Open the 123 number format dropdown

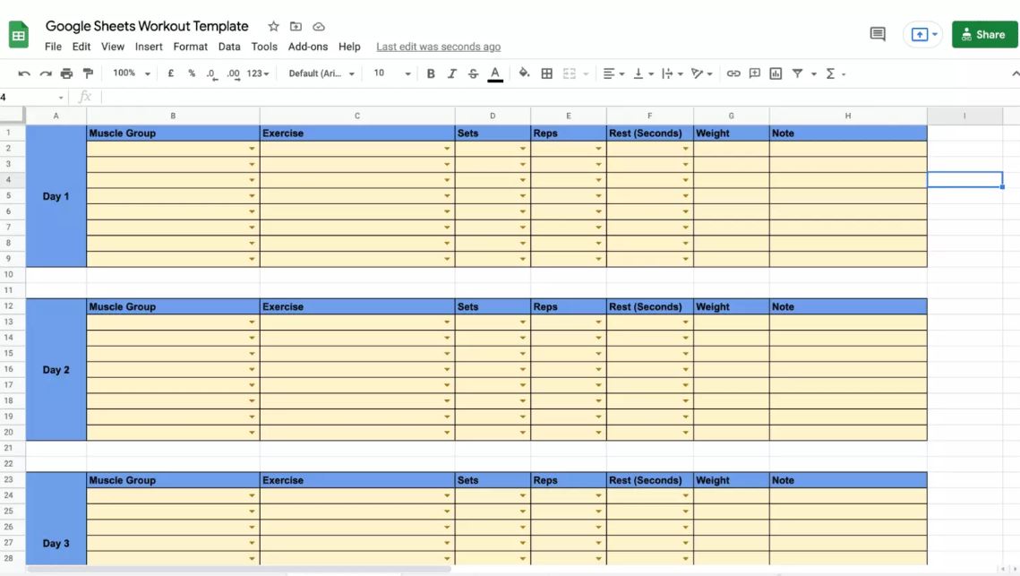click(x=258, y=73)
